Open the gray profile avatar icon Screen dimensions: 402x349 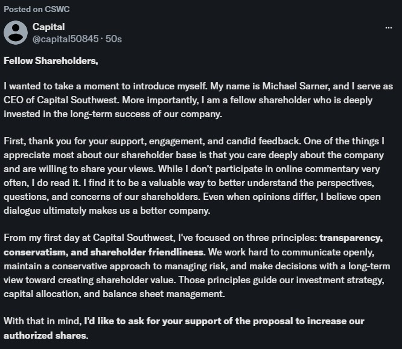click(x=16, y=33)
